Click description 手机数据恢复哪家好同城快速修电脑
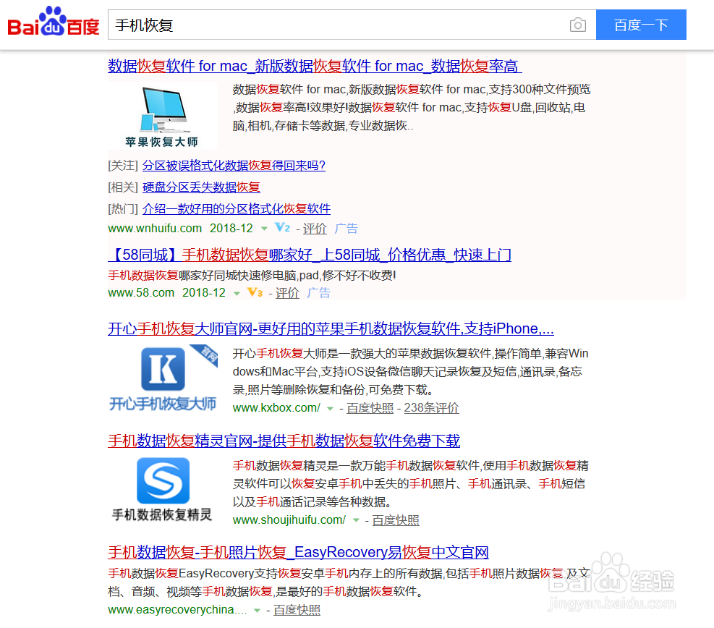714x628 pixels. [252, 276]
